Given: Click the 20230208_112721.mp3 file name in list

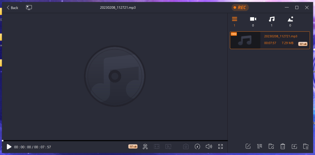Looking at the screenshot, I should point(281,36).
